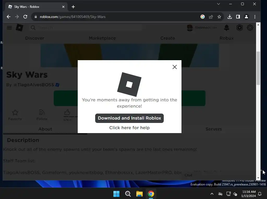Viewport: 267px width, 199px height.
Task: Close the Sky Wars - Roblox tab
Action: click(63, 7)
